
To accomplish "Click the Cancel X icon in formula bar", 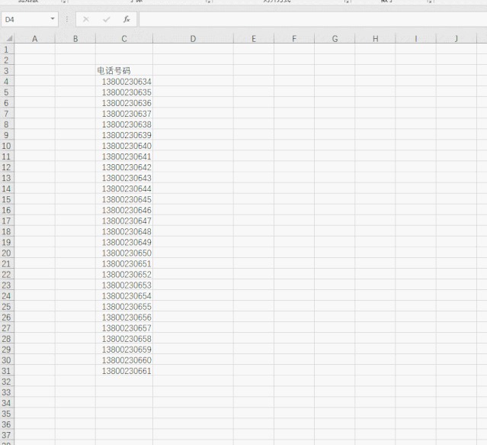I will tap(85, 19).
